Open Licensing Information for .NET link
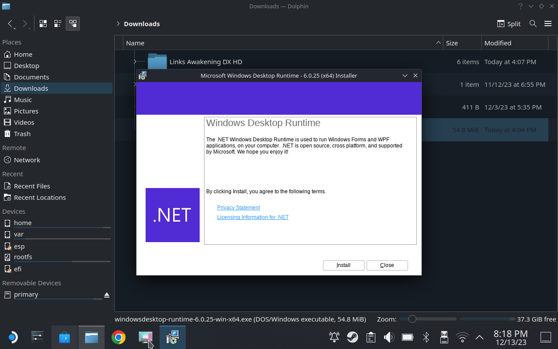Image resolution: width=558 pixels, height=349 pixels. [x=253, y=217]
